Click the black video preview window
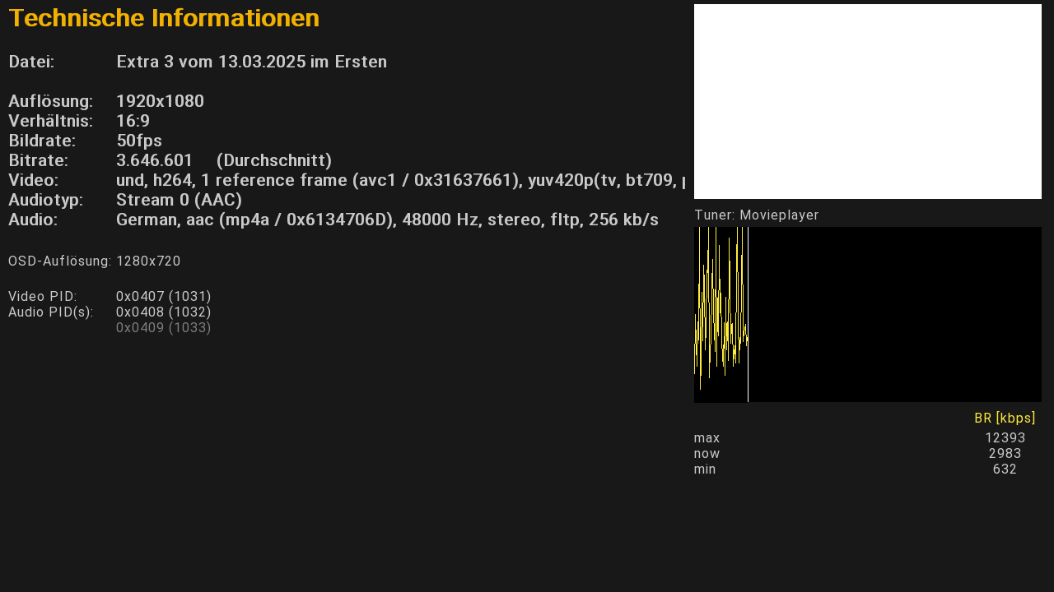1054x592 pixels. click(867, 101)
